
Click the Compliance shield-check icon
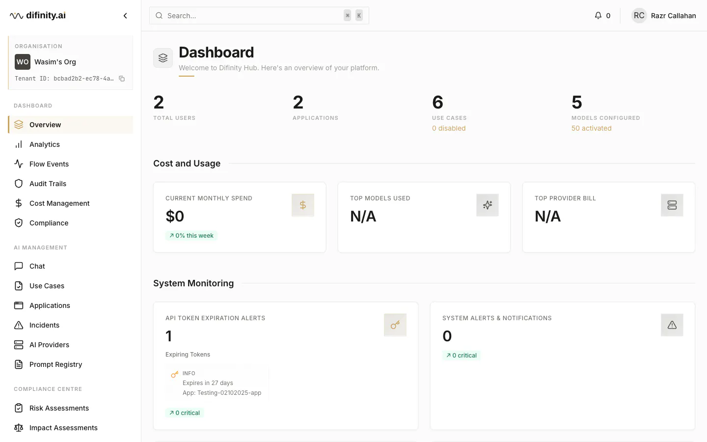coord(19,223)
